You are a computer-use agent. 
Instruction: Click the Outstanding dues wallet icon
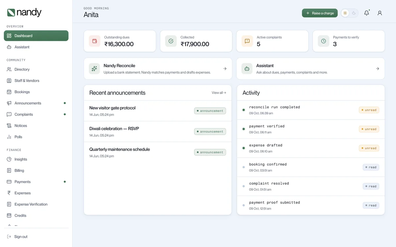tap(95, 41)
